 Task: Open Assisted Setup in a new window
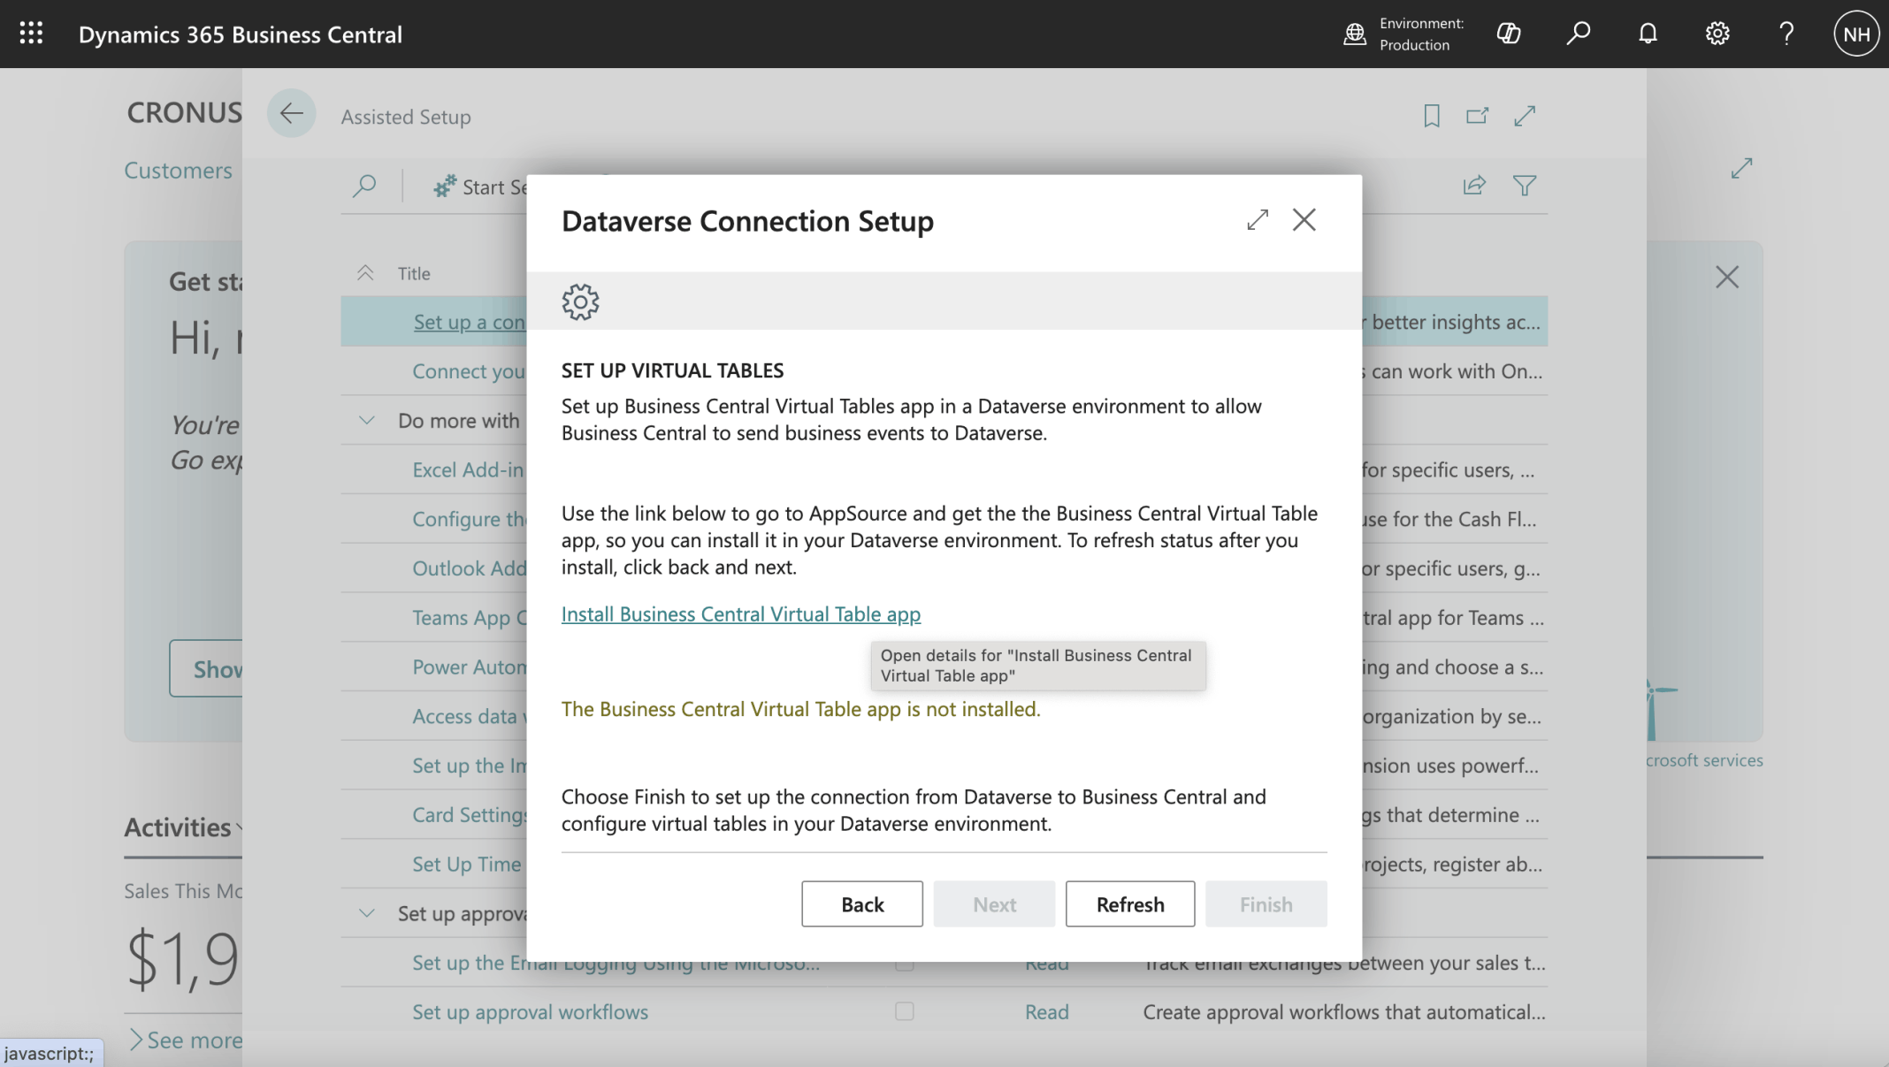click(1477, 116)
